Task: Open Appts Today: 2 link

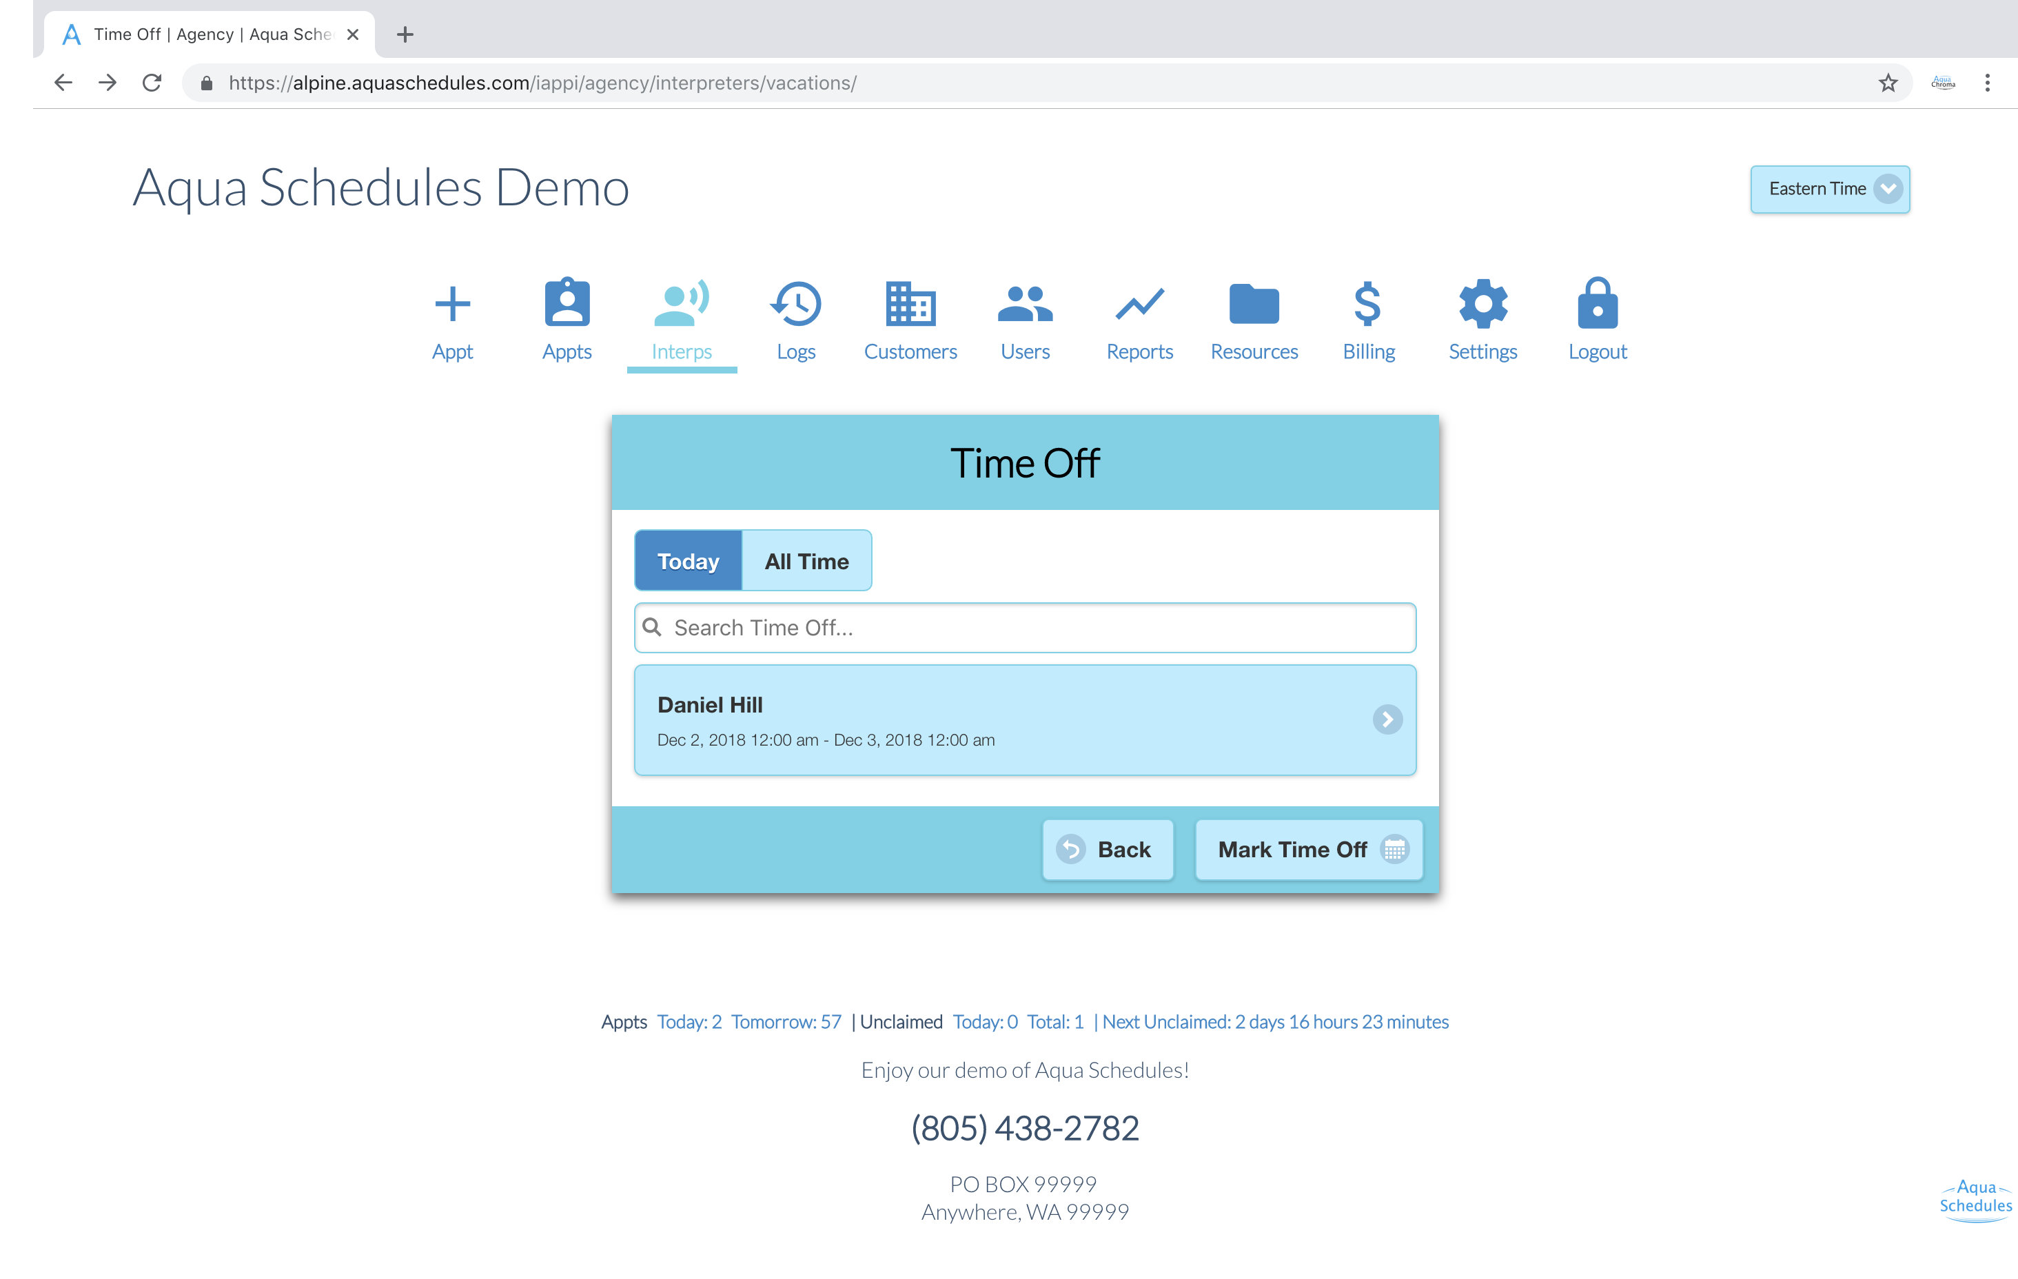Action: pyautogui.click(x=689, y=1022)
